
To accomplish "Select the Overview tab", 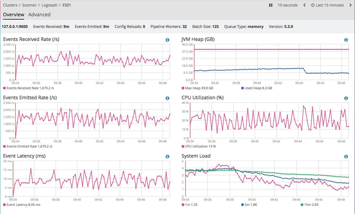I will [x=14, y=15].
